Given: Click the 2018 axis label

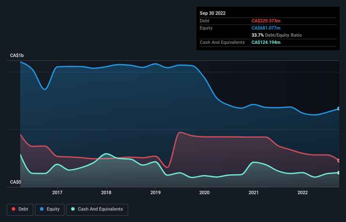Looking at the screenshot, I should [106, 192].
